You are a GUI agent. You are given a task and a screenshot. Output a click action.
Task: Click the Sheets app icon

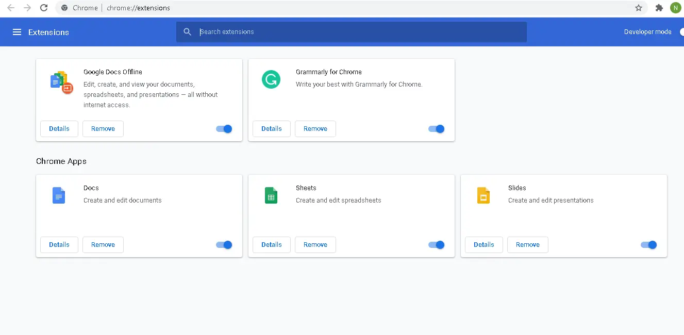click(x=271, y=195)
